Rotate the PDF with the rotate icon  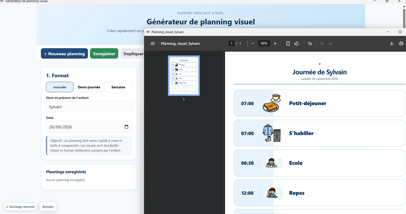click(296, 43)
